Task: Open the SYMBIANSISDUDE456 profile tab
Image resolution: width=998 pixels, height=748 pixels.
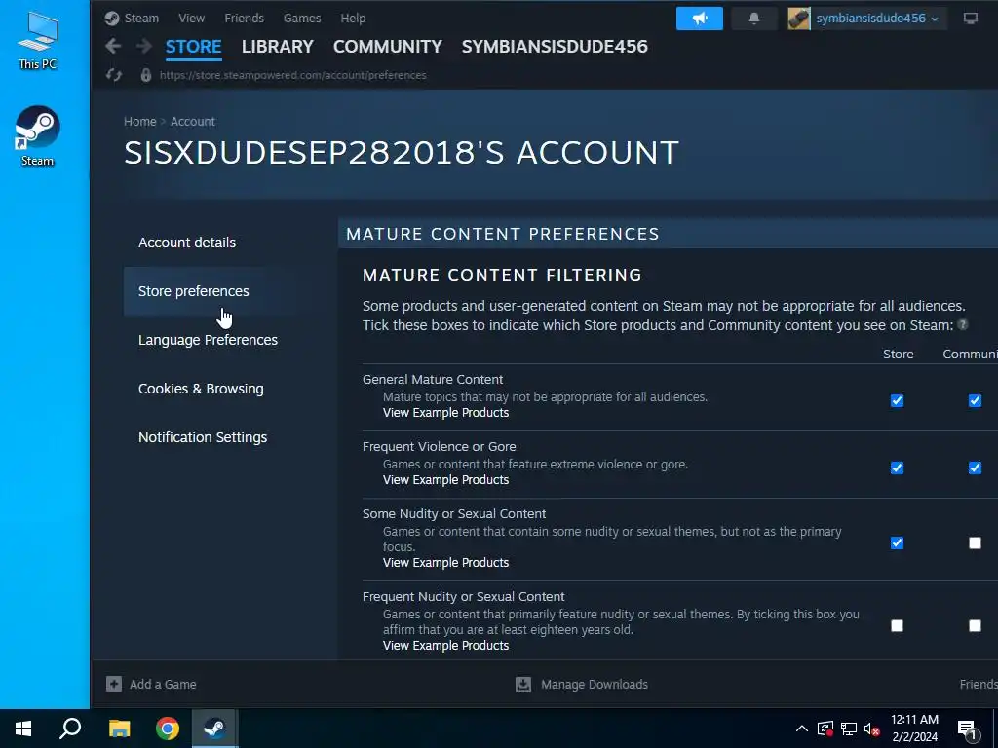Action: (555, 47)
